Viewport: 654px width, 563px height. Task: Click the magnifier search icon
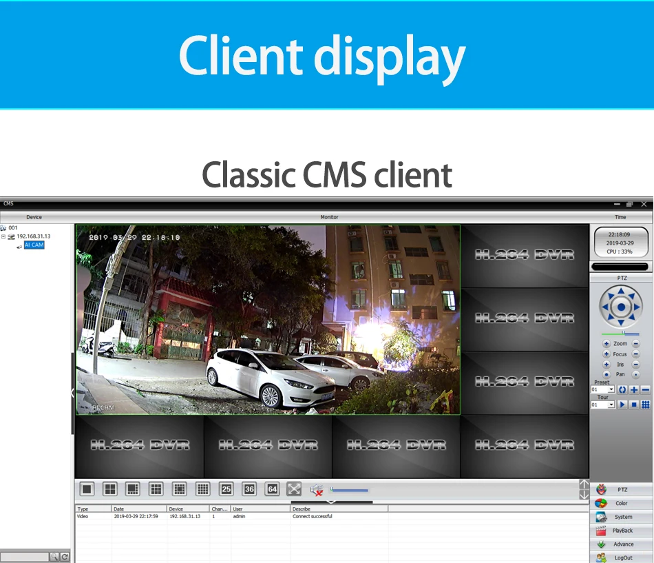point(54,557)
